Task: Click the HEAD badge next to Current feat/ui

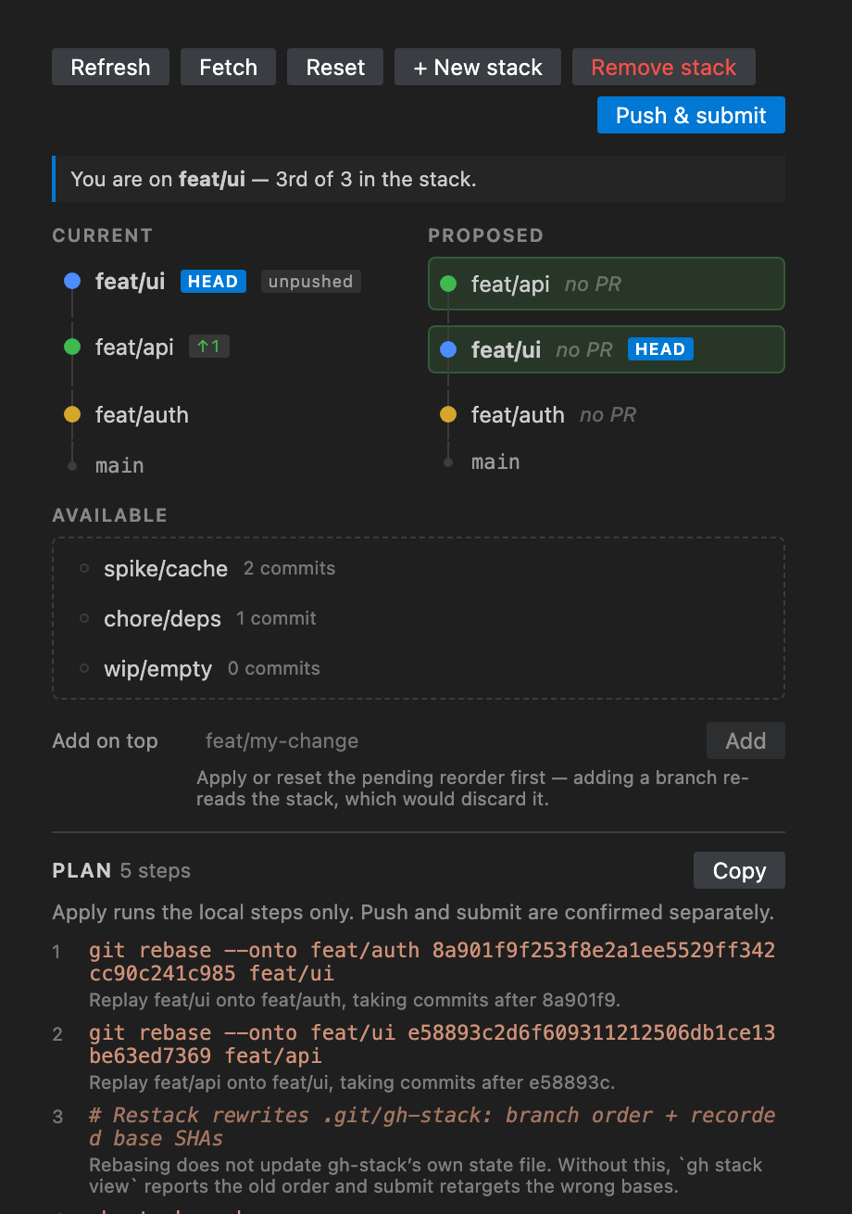Action: [213, 282]
